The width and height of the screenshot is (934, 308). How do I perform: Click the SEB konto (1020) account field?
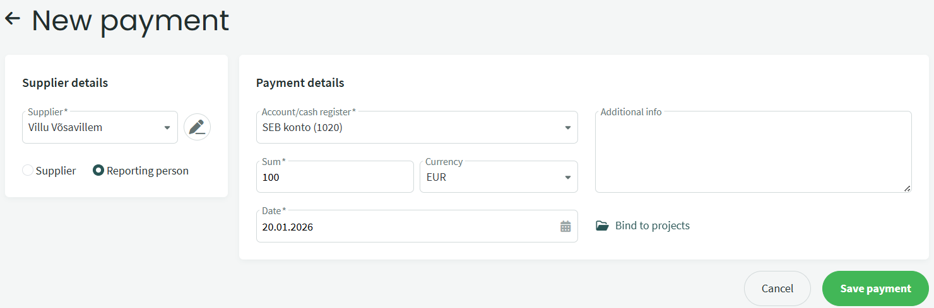[404, 128]
